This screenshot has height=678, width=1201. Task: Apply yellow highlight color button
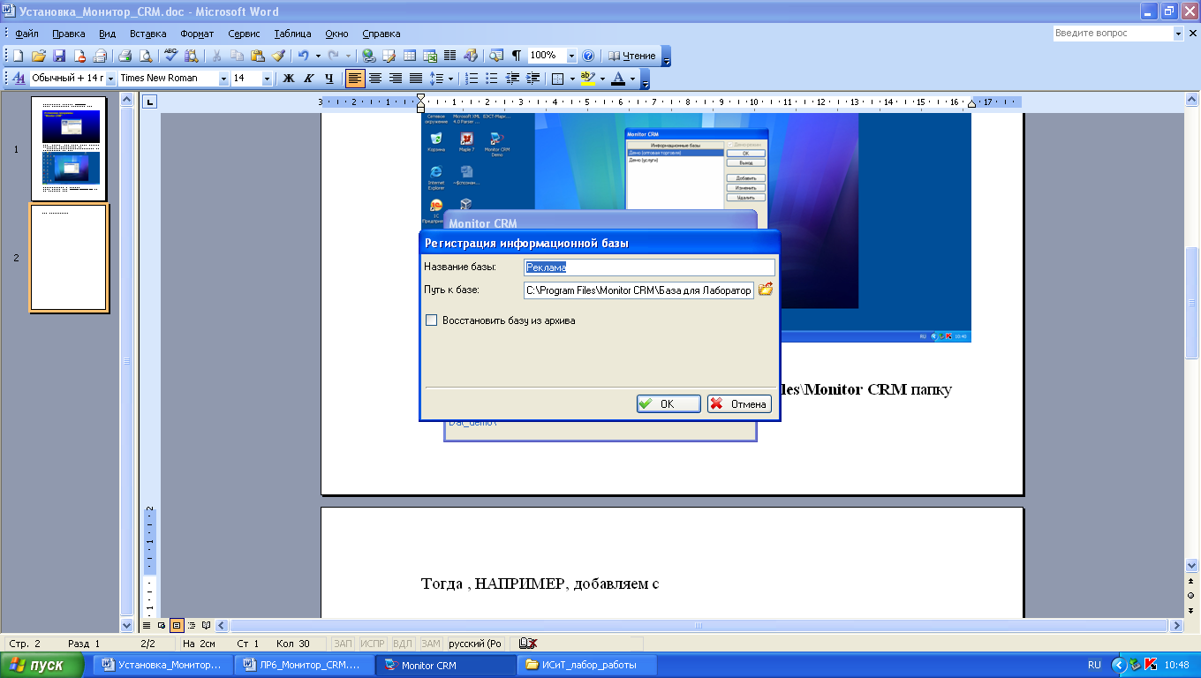[588, 79]
